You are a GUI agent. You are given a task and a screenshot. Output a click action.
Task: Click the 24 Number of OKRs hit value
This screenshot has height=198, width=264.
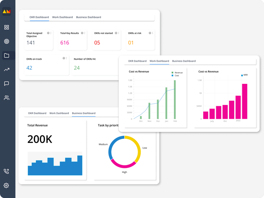[77, 68]
